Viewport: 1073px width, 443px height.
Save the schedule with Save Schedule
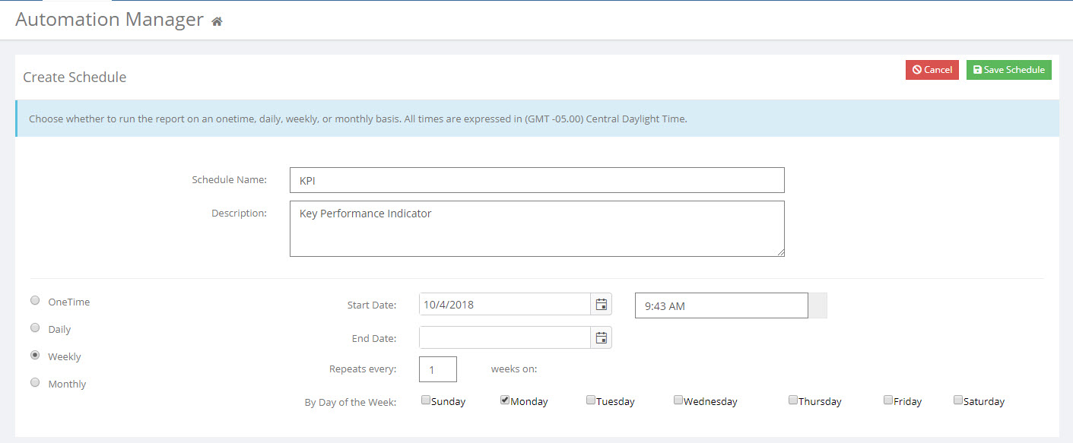[x=1009, y=70]
